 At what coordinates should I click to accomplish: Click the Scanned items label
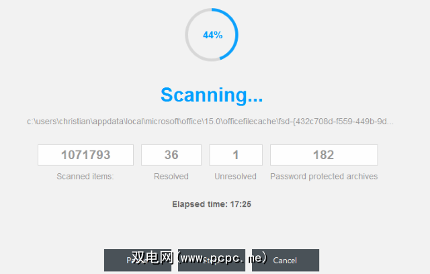point(85,177)
